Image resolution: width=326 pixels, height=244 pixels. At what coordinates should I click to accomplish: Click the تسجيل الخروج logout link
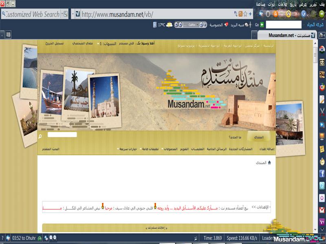click(x=55, y=44)
